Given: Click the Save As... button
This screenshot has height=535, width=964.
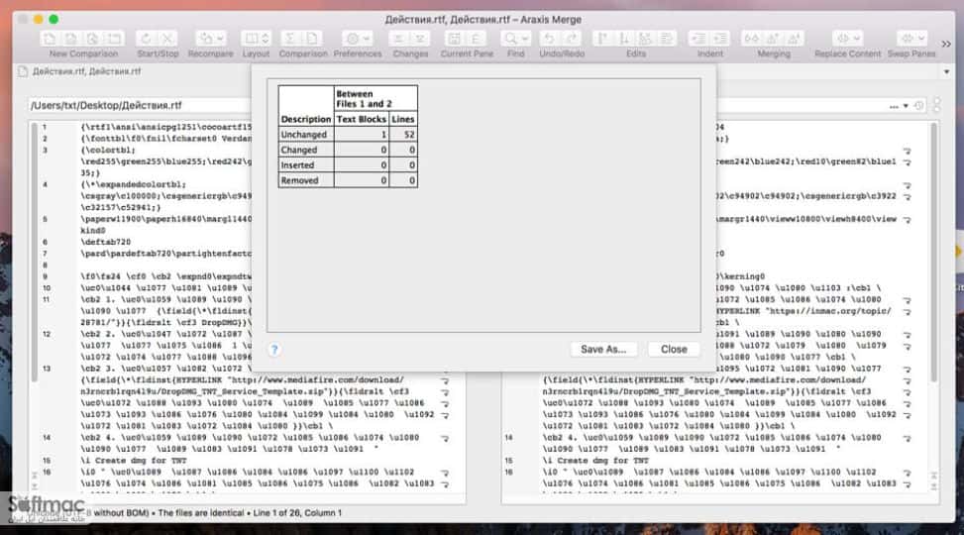Looking at the screenshot, I should 603,350.
